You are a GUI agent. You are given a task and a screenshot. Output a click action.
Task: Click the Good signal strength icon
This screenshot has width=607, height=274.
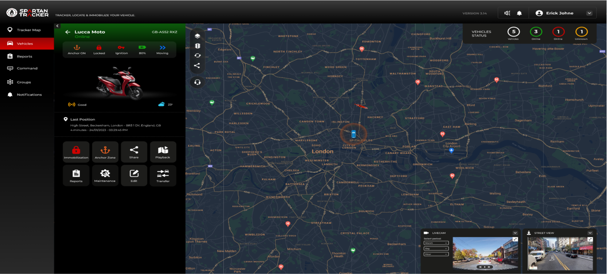[72, 104]
